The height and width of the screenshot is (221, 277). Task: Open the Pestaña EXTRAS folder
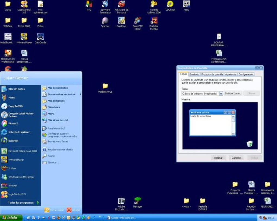pyautogui.click(x=203, y=204)
